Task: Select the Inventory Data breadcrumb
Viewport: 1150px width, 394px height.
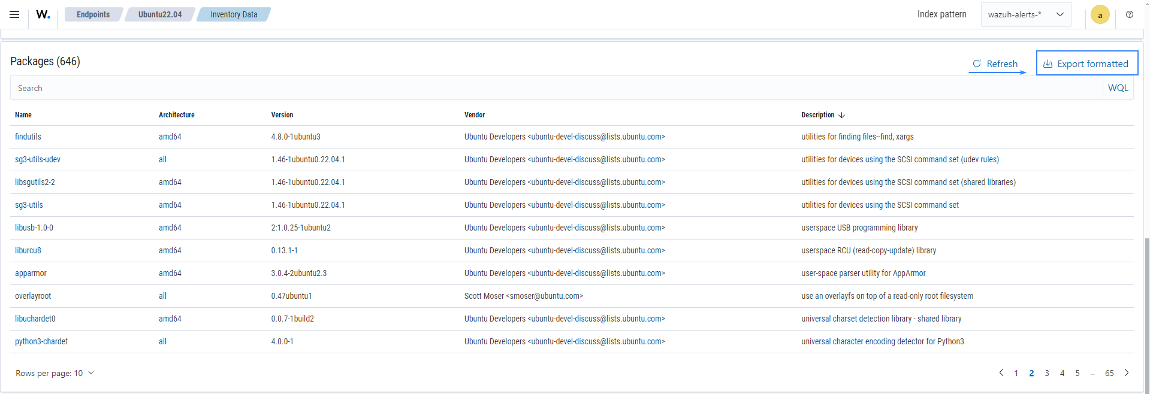Action: tap(234, 14)
